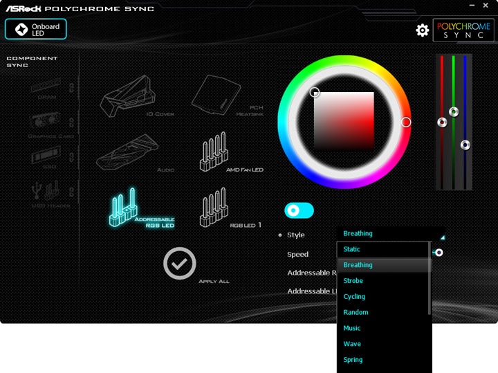Click the Graphics Card sync icon

pos(45,121)
